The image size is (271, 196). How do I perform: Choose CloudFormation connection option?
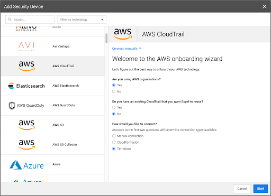click(x=114, y=143)
